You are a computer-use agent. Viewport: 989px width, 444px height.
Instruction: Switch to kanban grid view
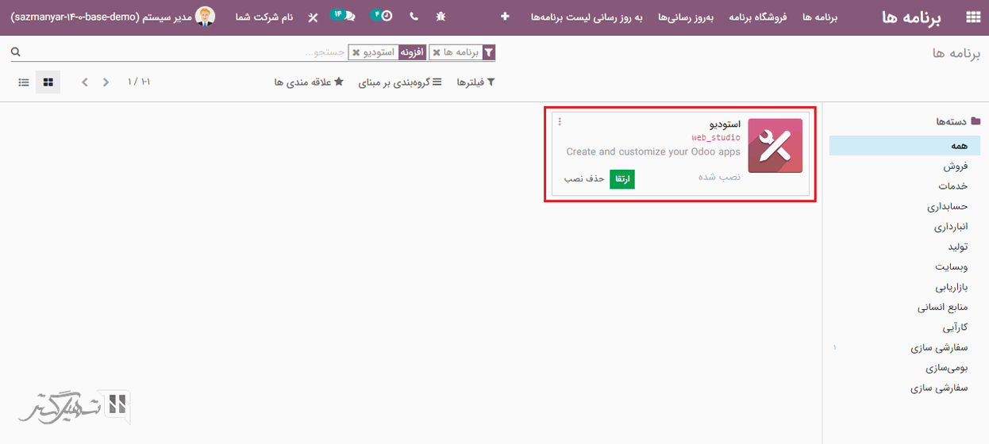(x=48, y=82)
